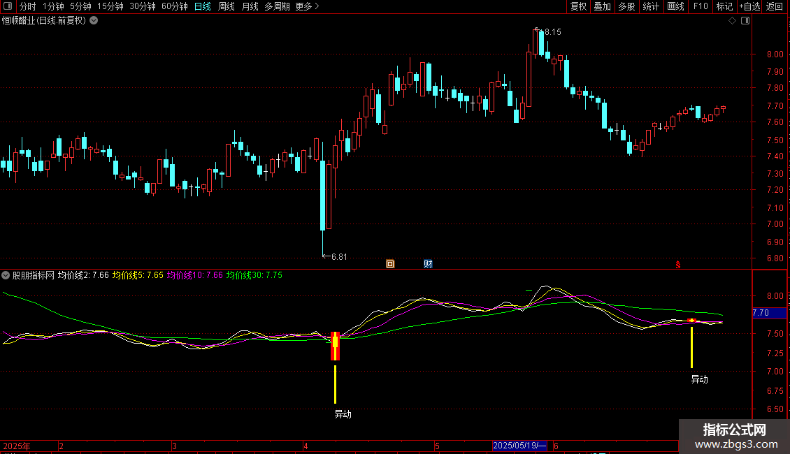Open the 多股 multi-stock view
Image resolution: width=790 pixels, height=454 pixels.
click(x=626, y=6)
